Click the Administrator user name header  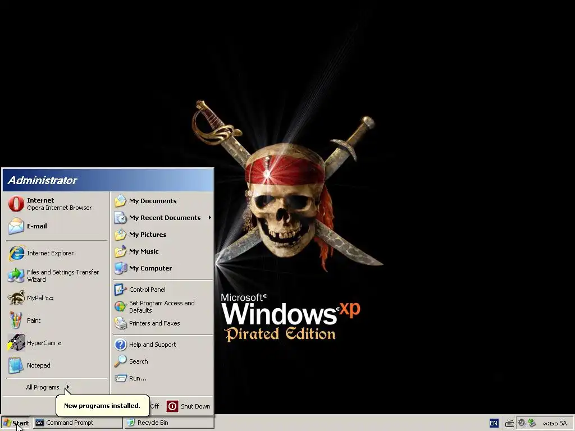click(x=42, y=180)
